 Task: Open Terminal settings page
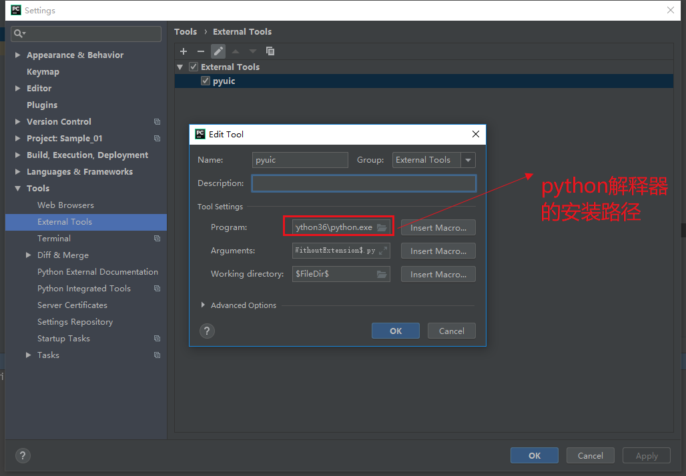click(54, 238)
